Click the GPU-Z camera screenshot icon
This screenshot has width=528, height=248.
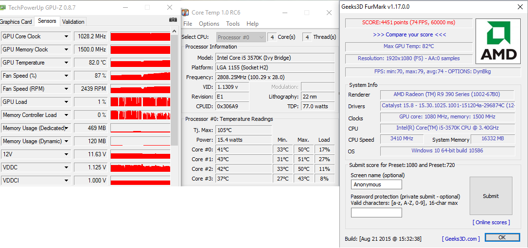click(173, 20)
